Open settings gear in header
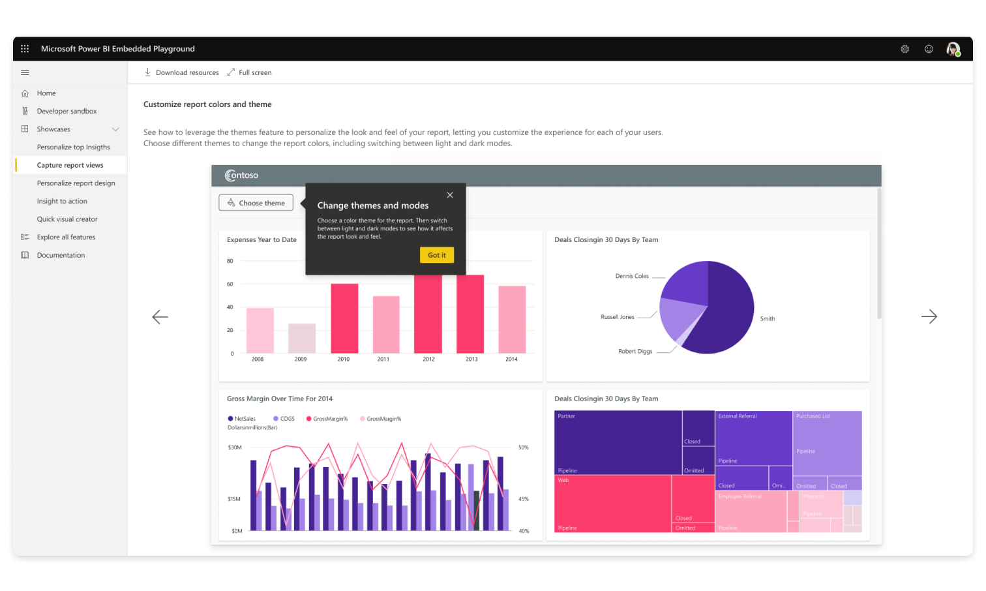 905,49
